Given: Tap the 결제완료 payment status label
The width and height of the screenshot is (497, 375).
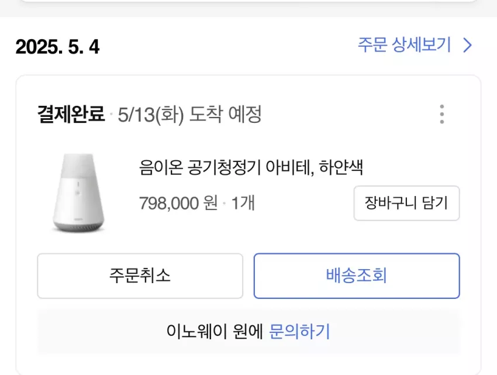Looking at the screenshot, I should pyautogui.click(x=71, y=114).
